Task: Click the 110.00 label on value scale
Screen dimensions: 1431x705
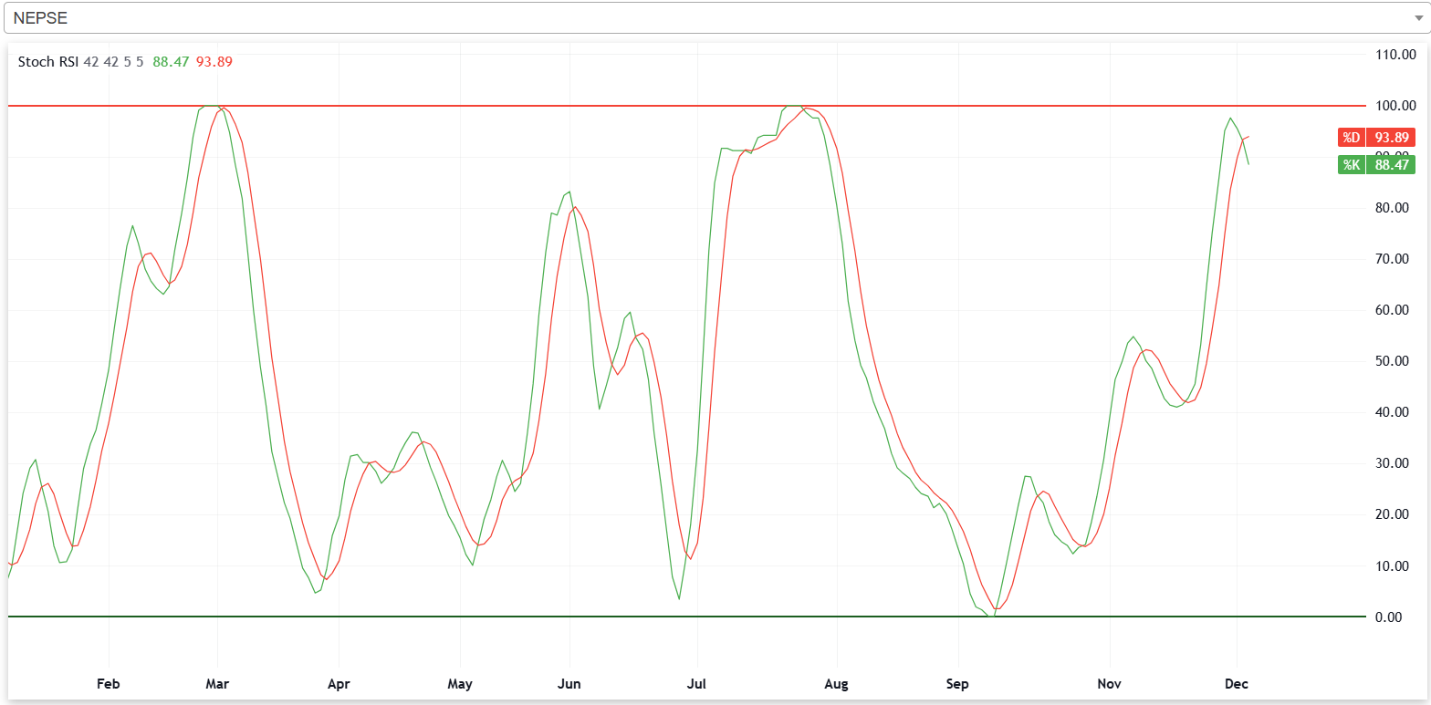Action: (1394, 55)
